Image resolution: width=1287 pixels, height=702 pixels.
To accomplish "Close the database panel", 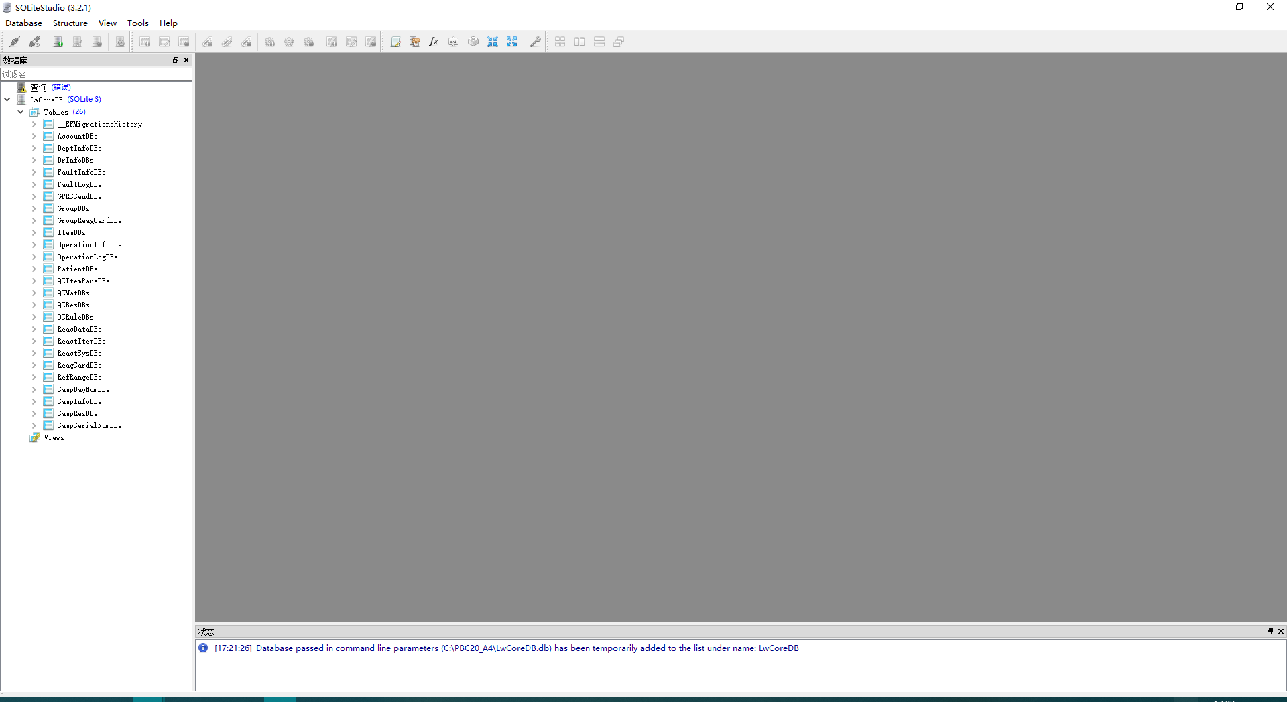I will coord(186,60).
